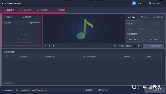This screenshot has height=94, width=166.
Task: Select the 手动分割 manual split tab
Action: (131, 17)
